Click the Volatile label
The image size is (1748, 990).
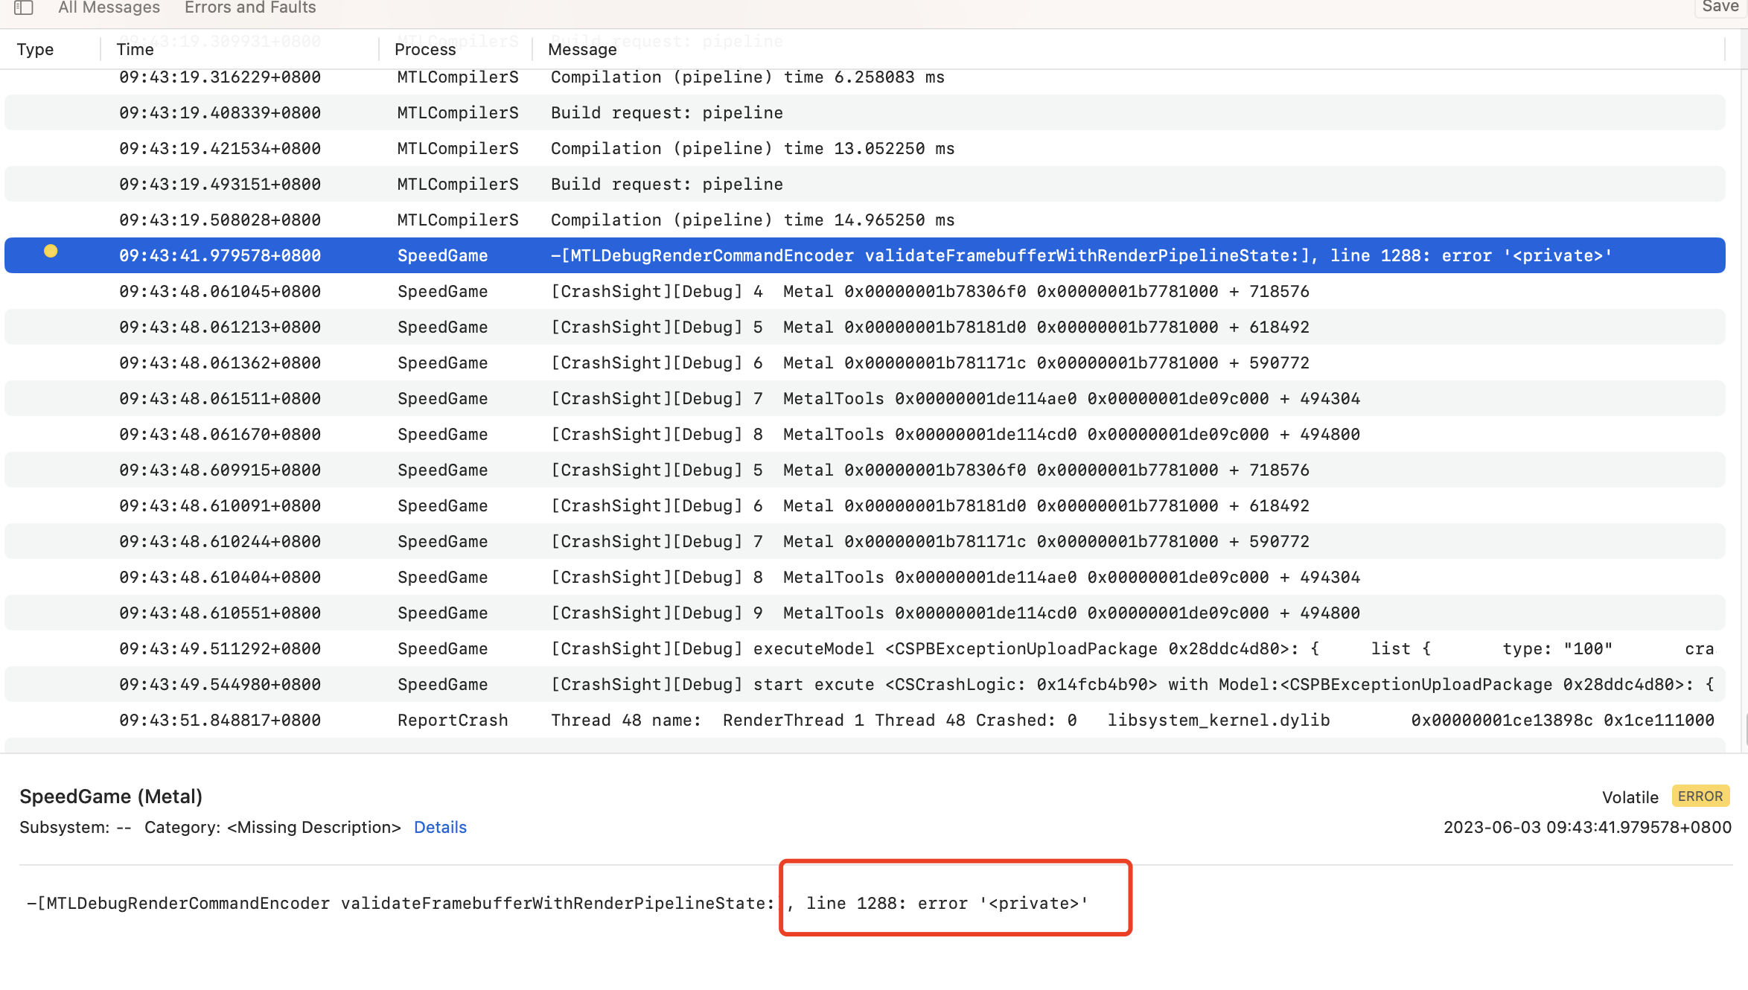tap(1630, 797)
